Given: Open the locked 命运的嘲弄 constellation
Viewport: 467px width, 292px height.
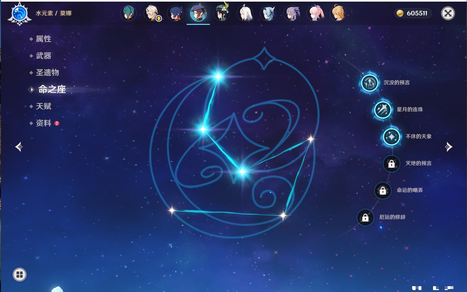Looking at the screenshot, I should pyautogui.click(x=383, y=191).
